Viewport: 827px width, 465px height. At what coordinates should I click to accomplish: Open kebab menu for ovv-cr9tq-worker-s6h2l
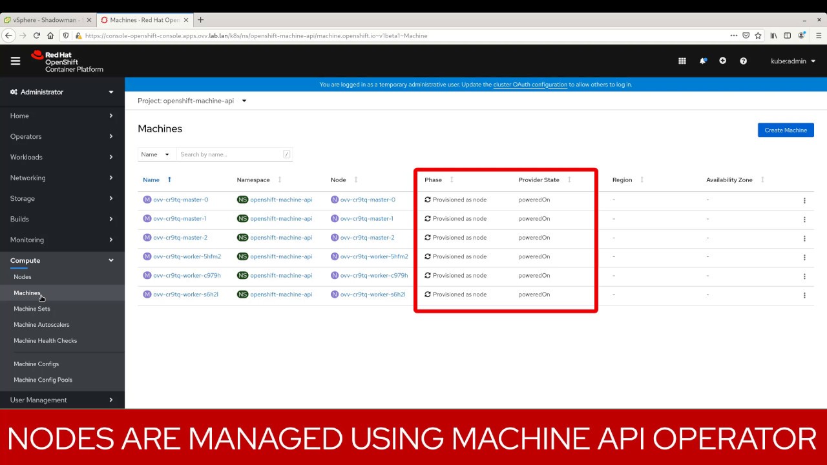(x=804, y=295)
